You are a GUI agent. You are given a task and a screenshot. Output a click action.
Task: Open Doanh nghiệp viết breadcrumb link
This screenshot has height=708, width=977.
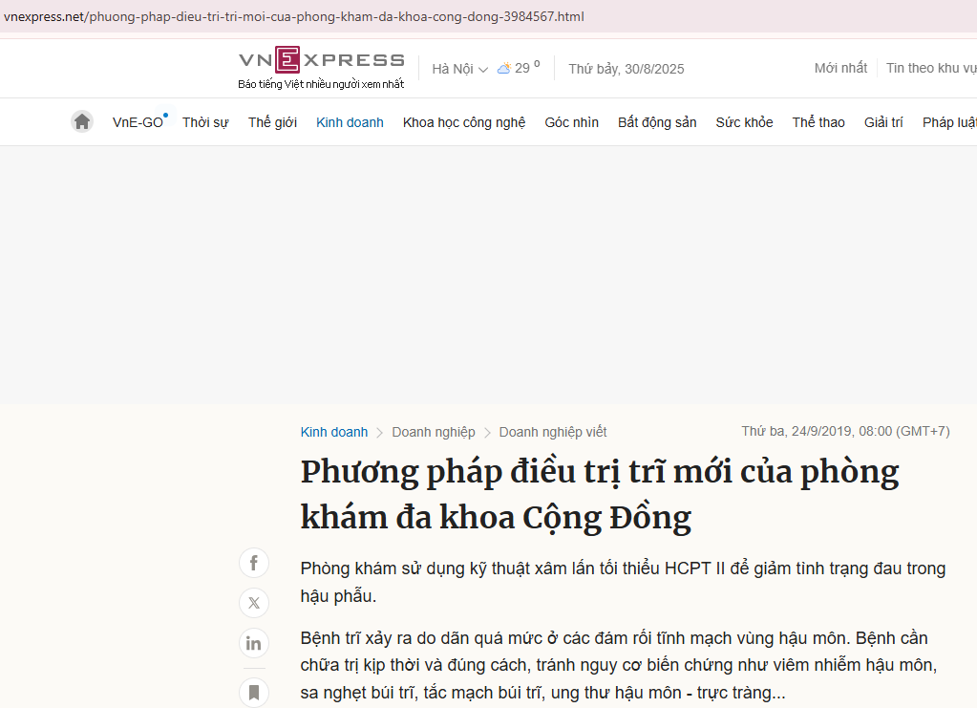click(x=553, y=432)
